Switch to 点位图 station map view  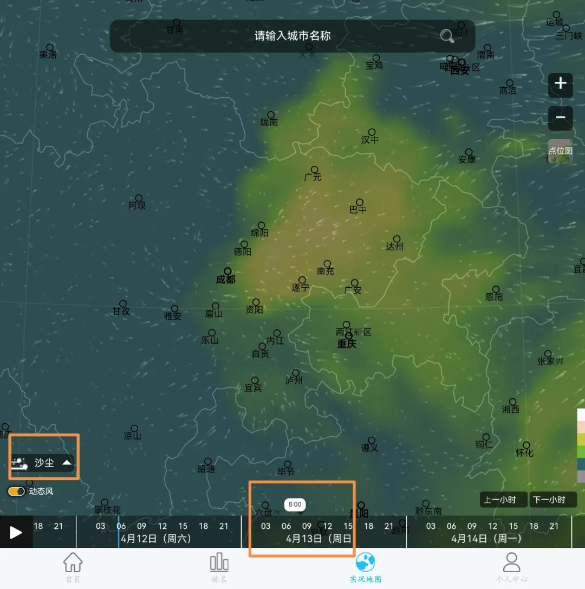(560, 151)
